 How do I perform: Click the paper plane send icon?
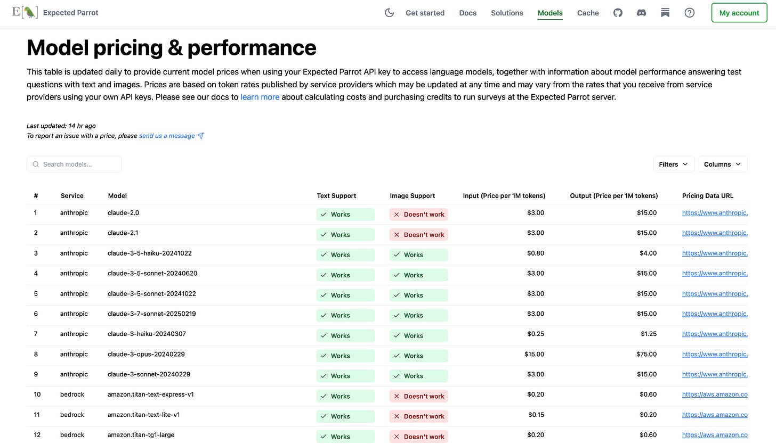coord(200,136)
